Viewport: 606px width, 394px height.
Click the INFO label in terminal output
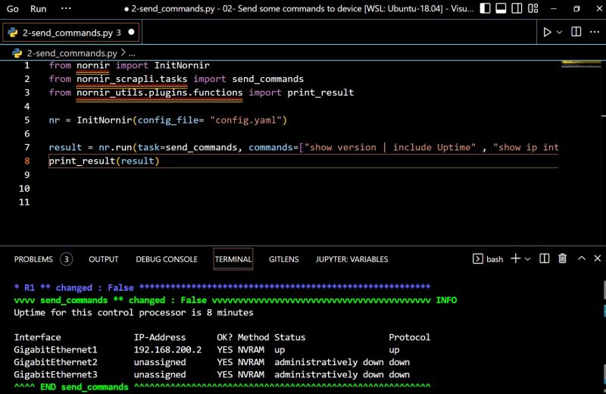pyautogui.click(x=446, y=300)
